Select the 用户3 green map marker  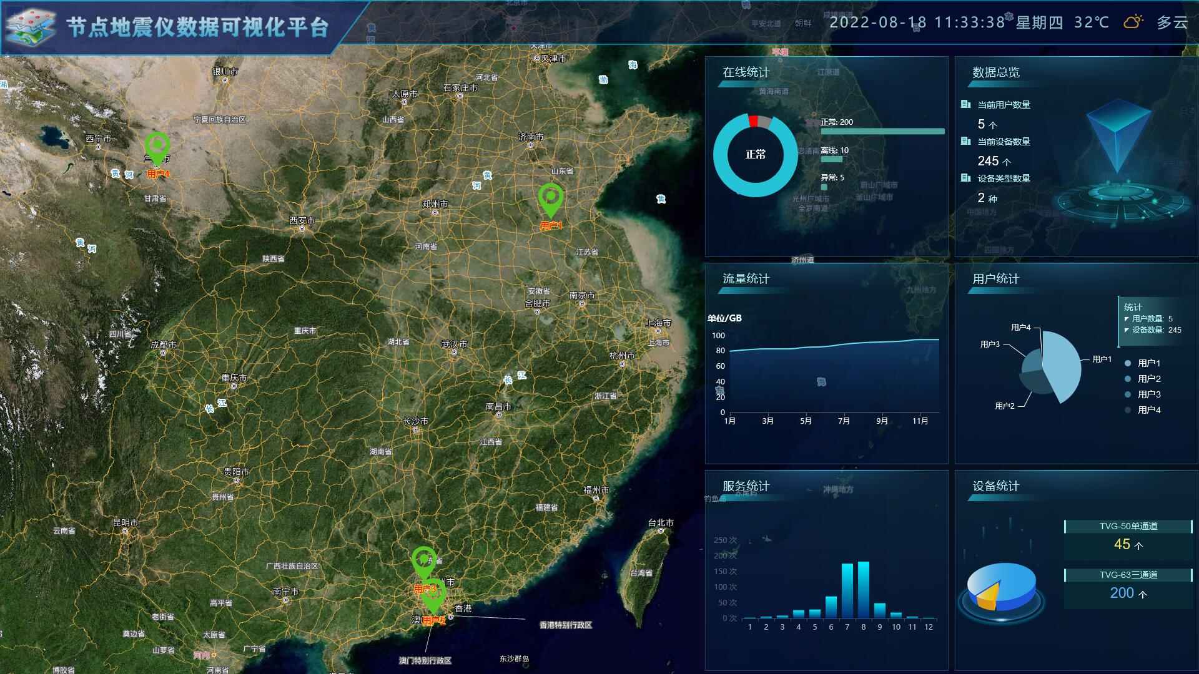(424, 564)
